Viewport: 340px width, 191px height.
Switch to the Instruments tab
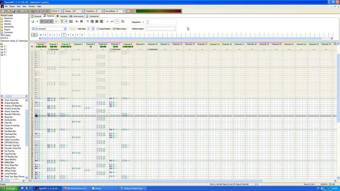[76, 16]
